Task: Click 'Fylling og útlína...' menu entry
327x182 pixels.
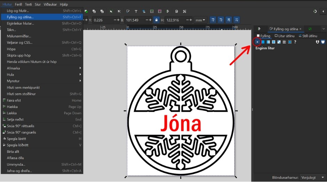Action: click(42, 17)
